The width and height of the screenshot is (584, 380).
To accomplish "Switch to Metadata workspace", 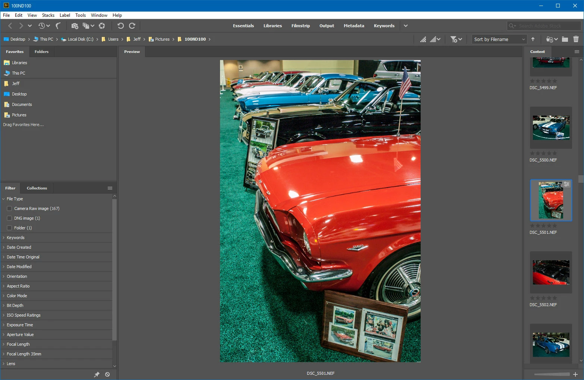I will [354, 26].
